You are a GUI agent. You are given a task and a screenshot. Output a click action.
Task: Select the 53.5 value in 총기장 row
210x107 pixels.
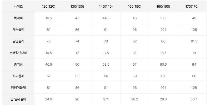(106, 64)
